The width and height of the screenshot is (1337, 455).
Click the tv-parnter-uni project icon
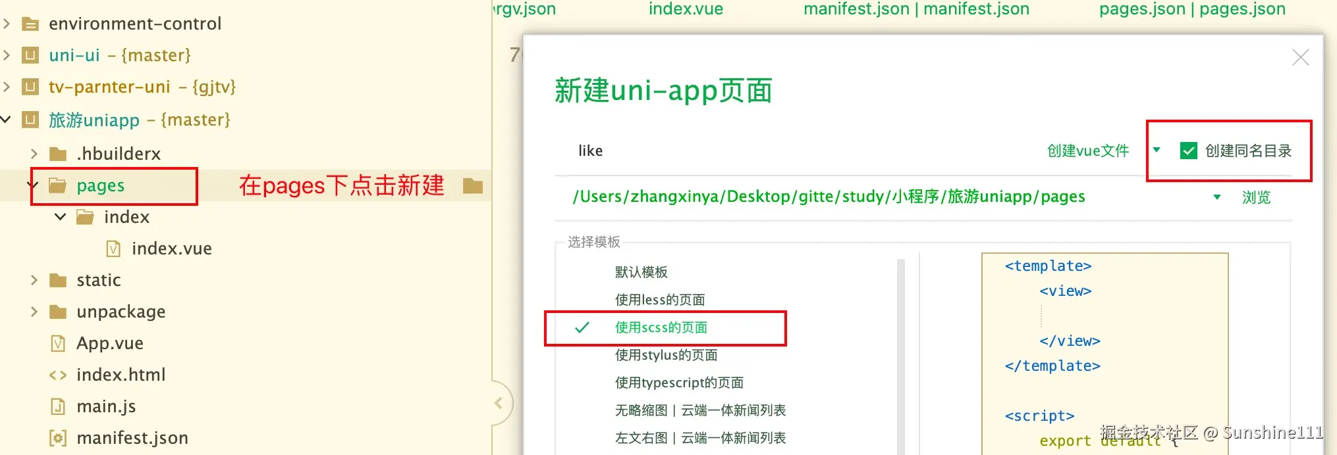(x=30, y=87)
